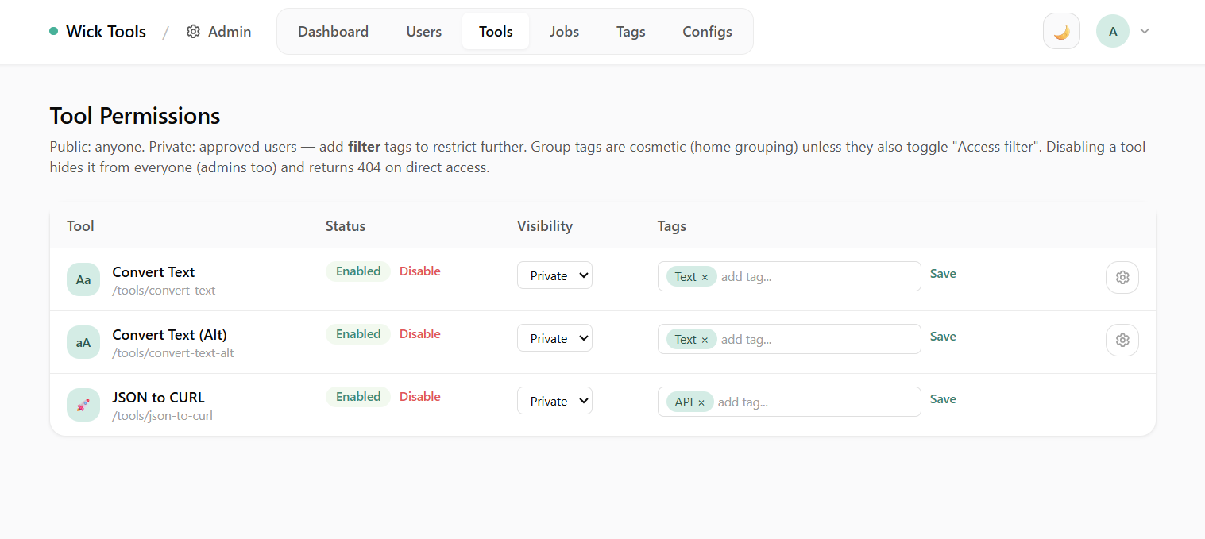Click the Enabled status pill on Convert Text
Image resolution: width=1205 pixels, height=539 pixels.
[x=357, y=271]
